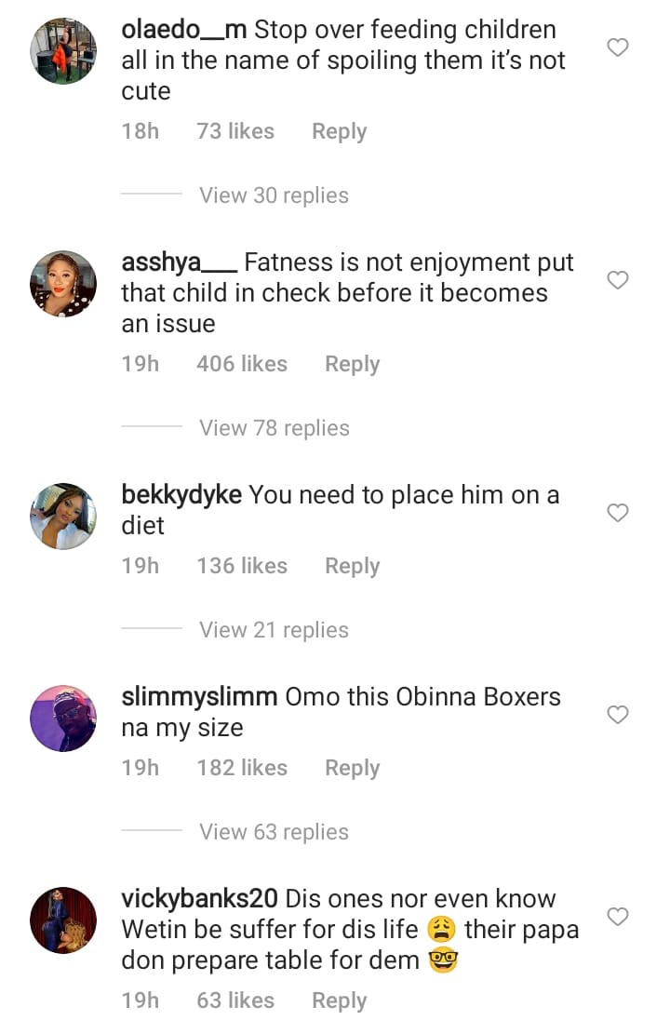670x1034 pixels.
Task: Open asshya___'s avatar
Action: tap(63, 283)
